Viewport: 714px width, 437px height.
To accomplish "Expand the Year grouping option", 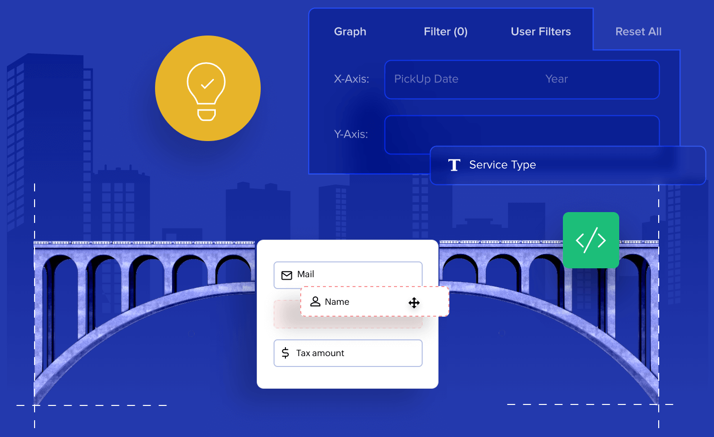I will 556,79.
